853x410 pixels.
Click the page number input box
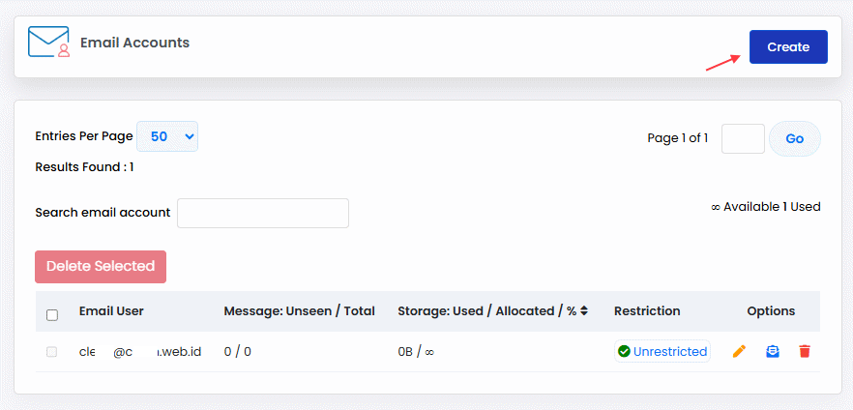[x=743, y=138]
